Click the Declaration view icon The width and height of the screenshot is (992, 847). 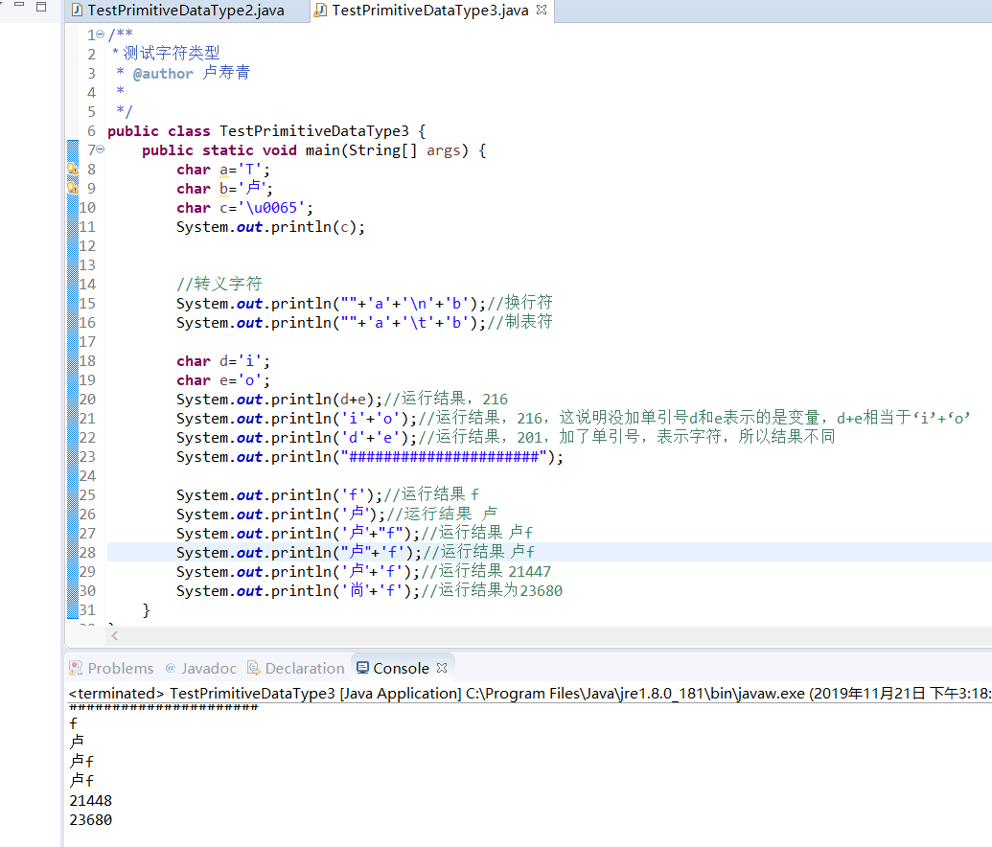[253, 668]
